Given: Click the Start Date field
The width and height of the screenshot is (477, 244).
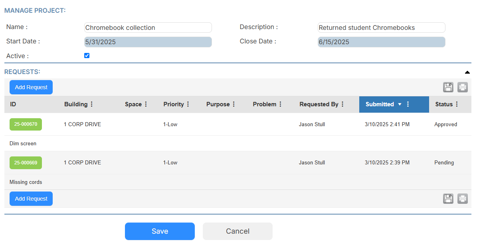Looking at the screenshot, I should point(148,42).
